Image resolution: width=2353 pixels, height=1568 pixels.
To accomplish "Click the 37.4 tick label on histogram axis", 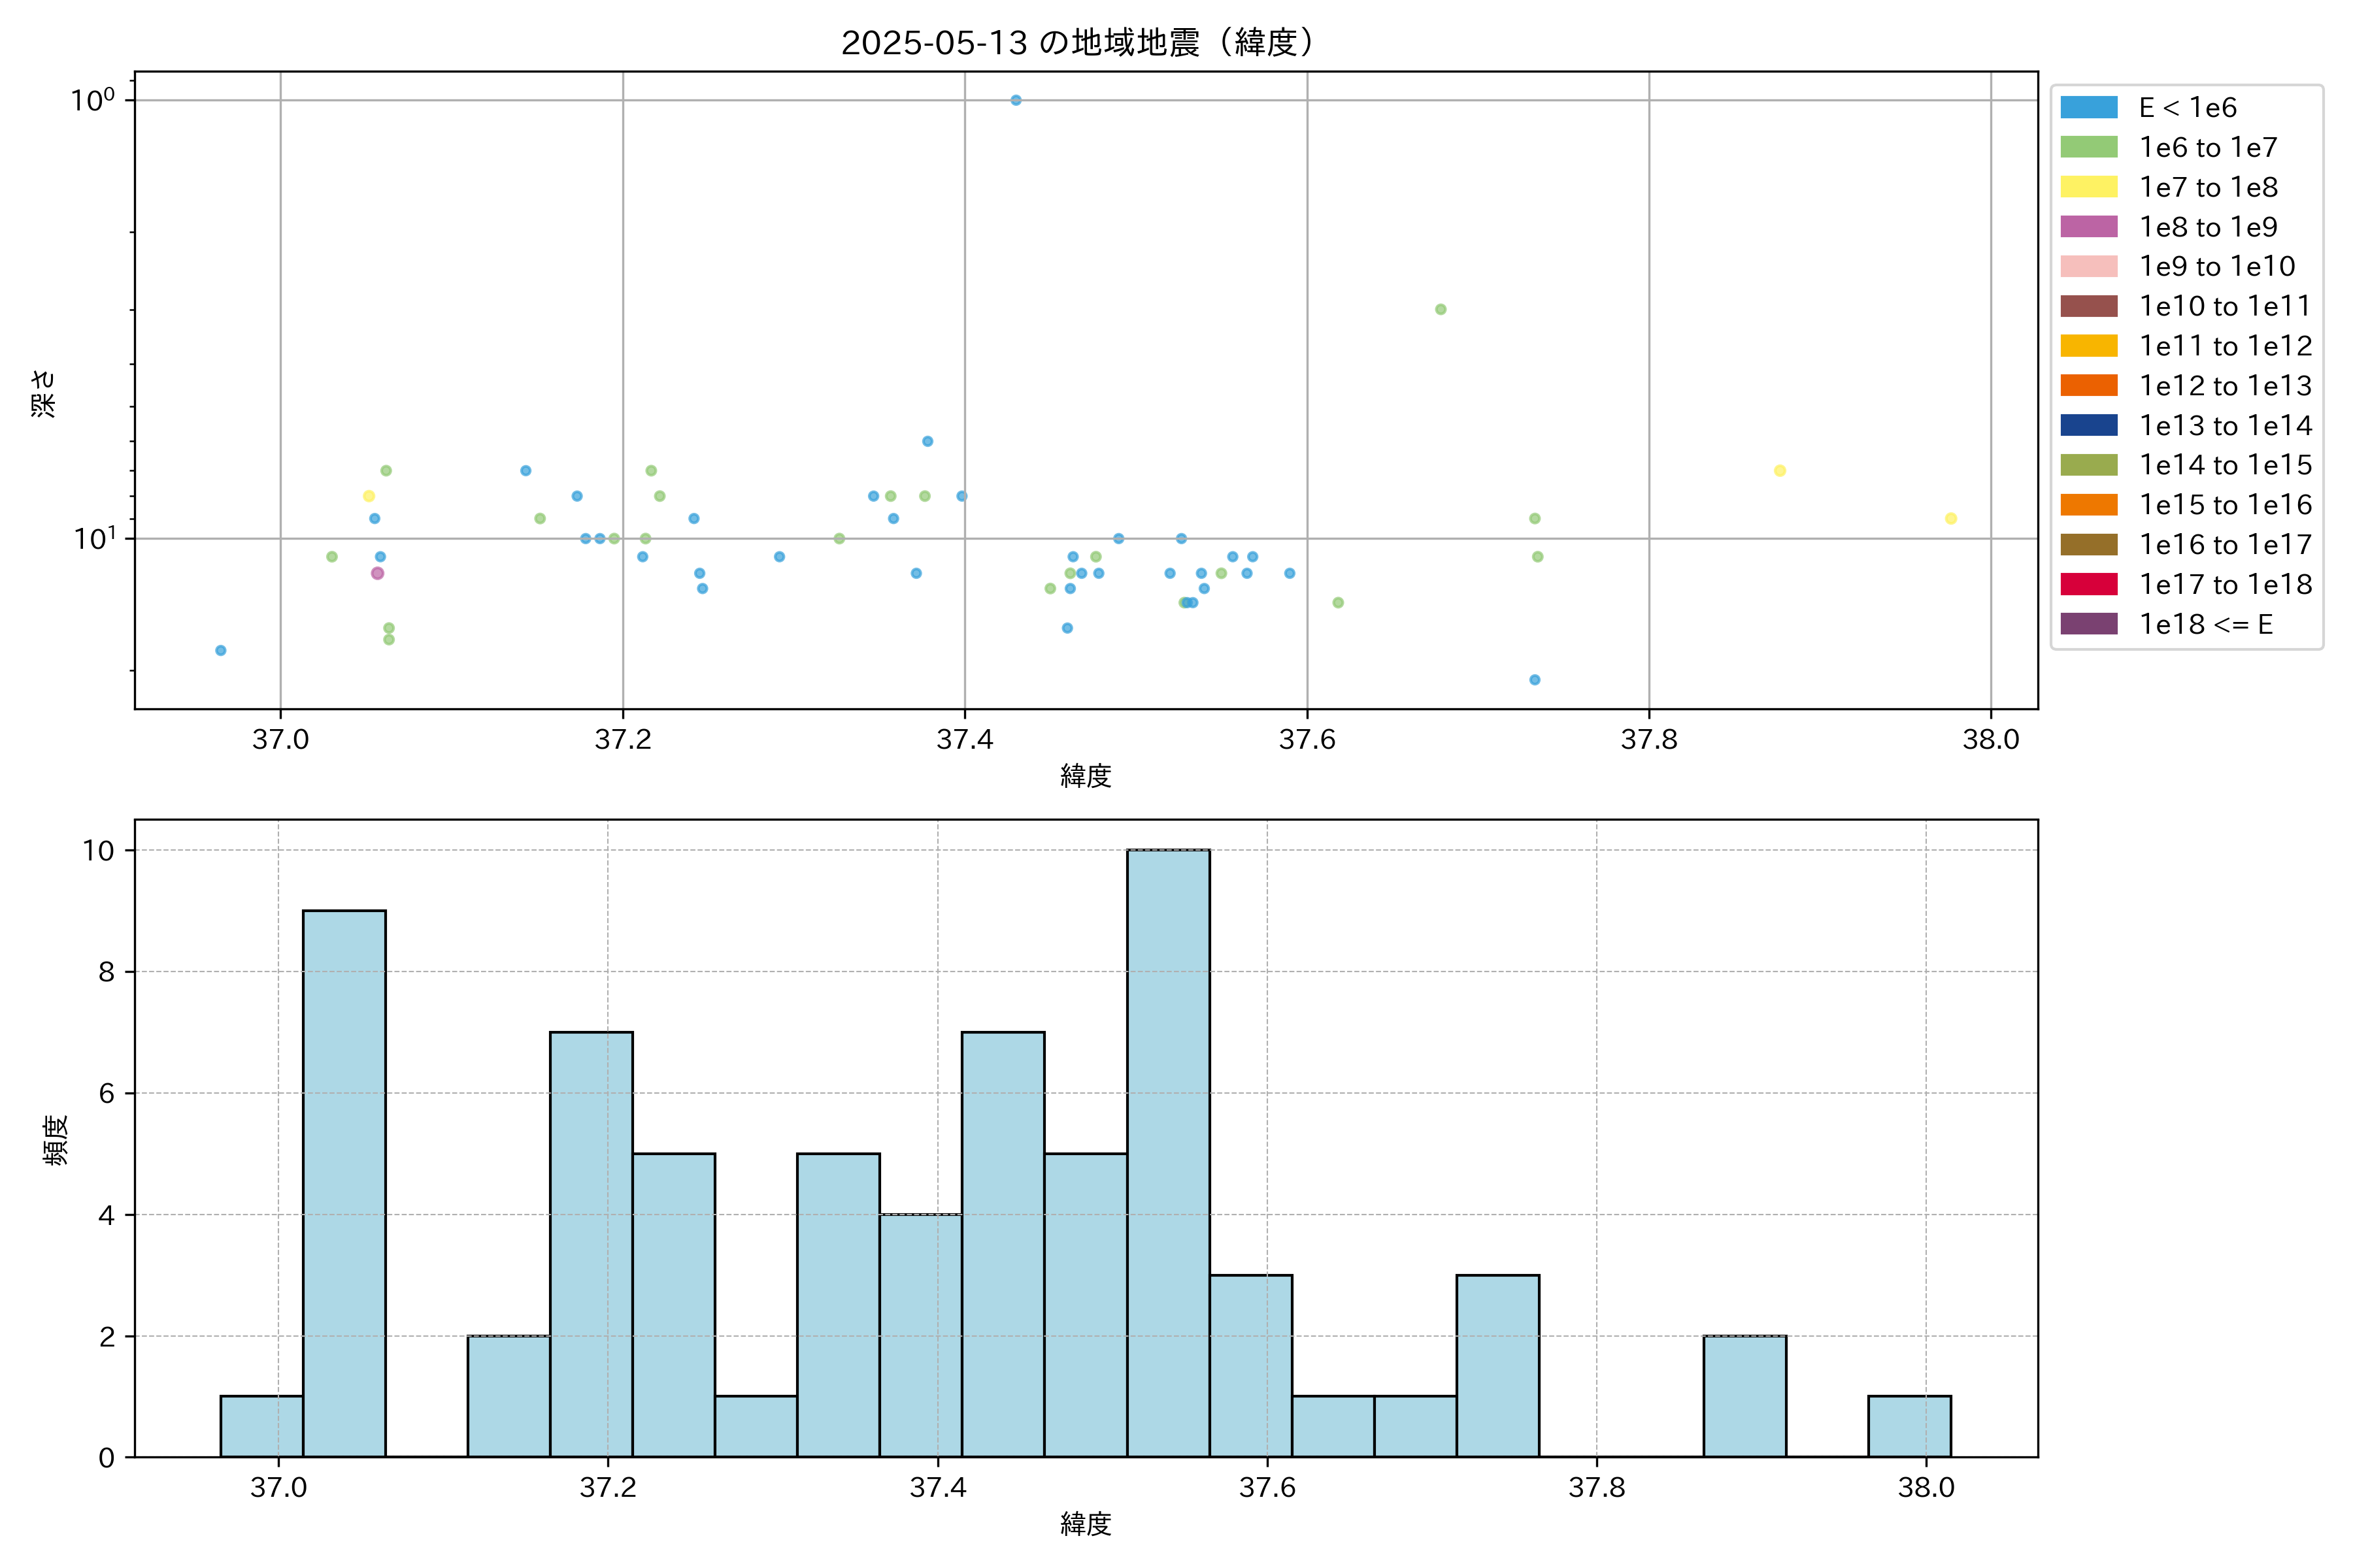I will point(937,1488).
